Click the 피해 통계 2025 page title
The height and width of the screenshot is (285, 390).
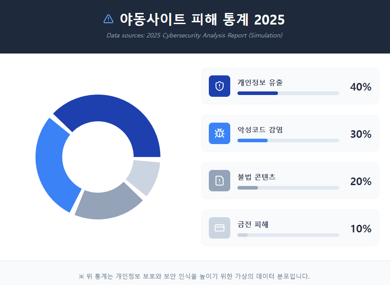(x=202, y=20)
